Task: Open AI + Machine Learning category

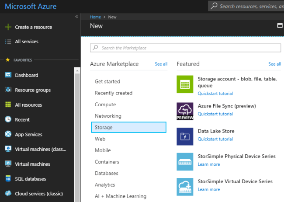Action: pyautogui.click(x=121, y=196)
